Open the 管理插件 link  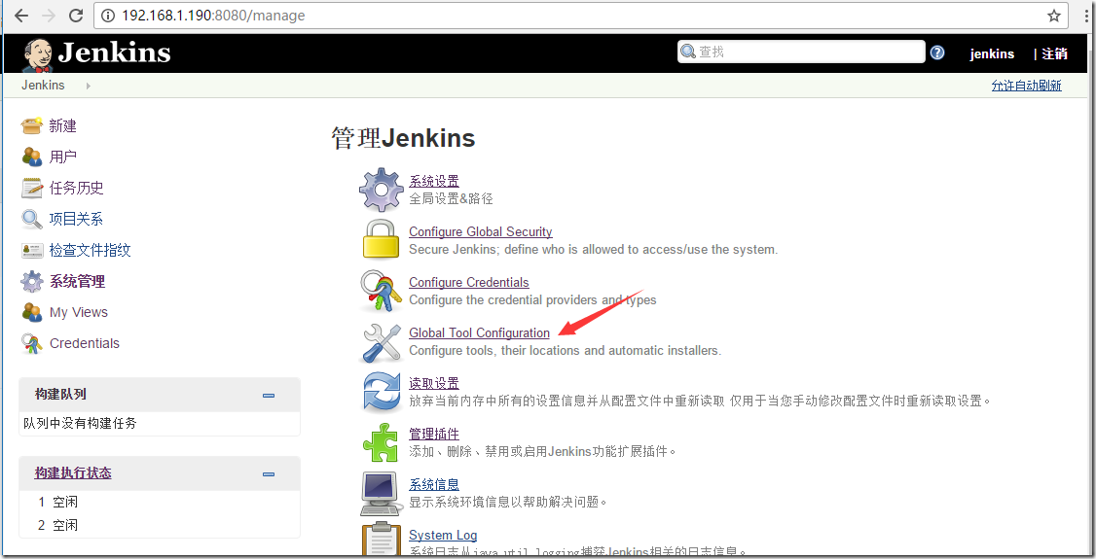(434, 435)
